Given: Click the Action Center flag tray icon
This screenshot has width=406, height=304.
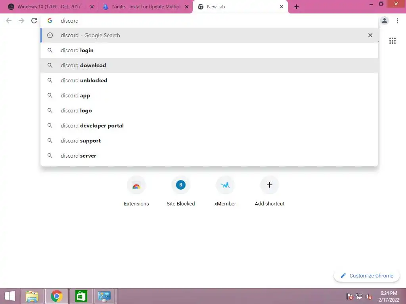Looking at the screenshot, I should pos(350,296).
